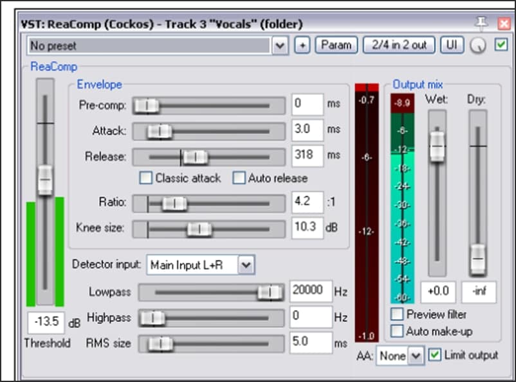This screenshot has width=516, height=382.
Task: Click the Threshold vertical fader handle
Action: tap(45, 180)
